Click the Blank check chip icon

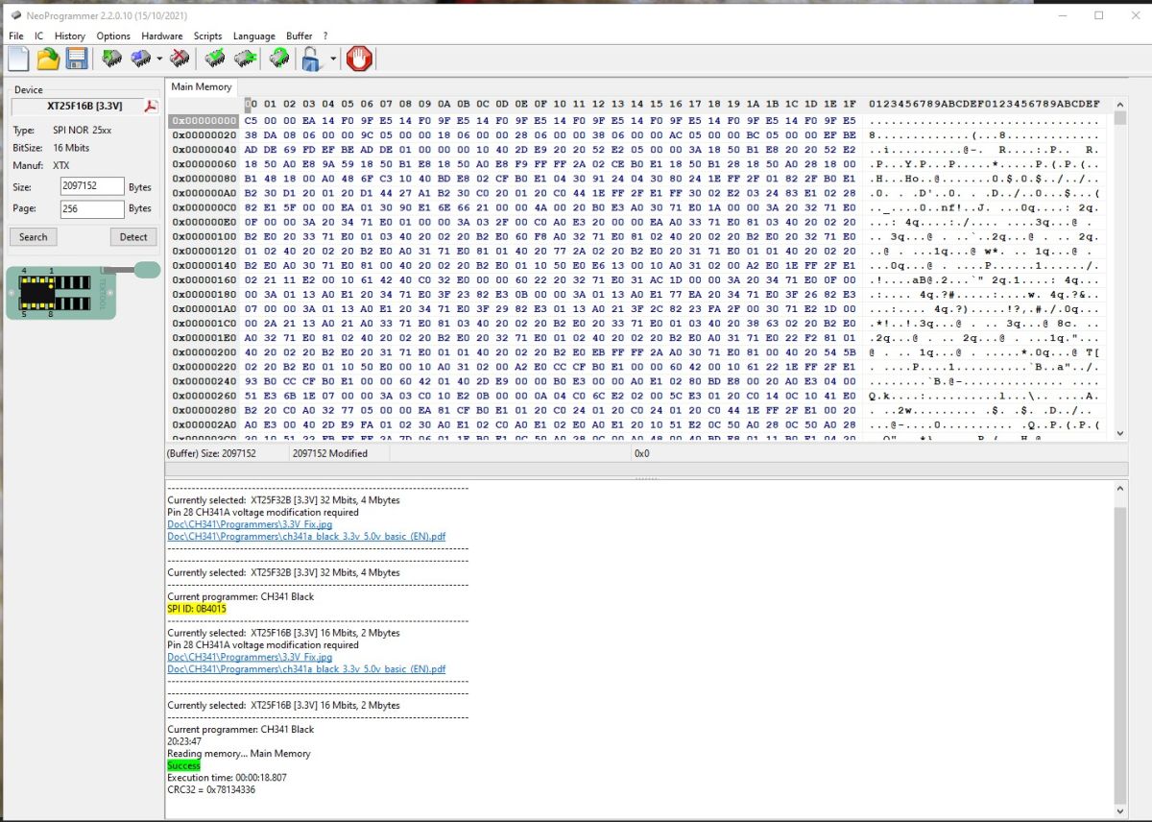click(x=245, y=59)
